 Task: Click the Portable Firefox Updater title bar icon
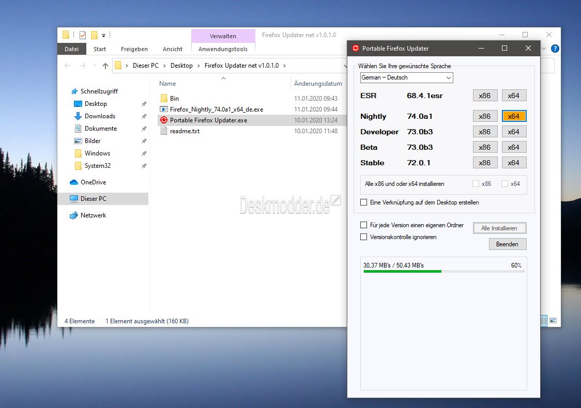[356, 48]
